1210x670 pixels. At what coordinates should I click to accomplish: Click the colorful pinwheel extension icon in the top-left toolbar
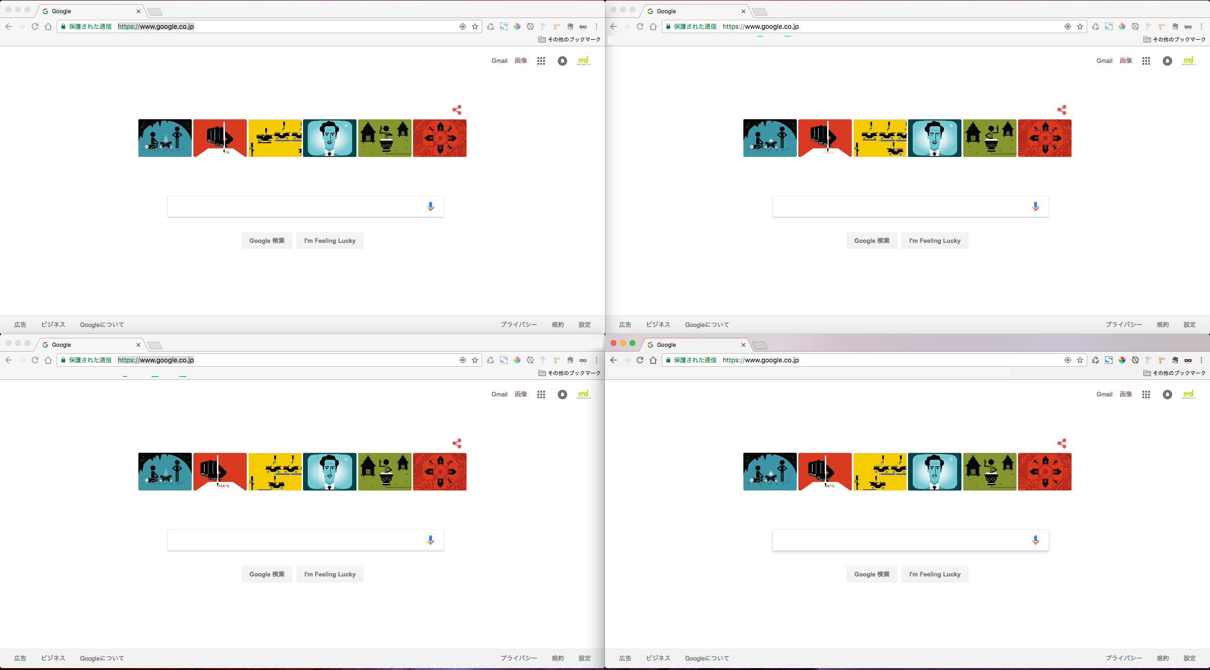click(517, 26)
